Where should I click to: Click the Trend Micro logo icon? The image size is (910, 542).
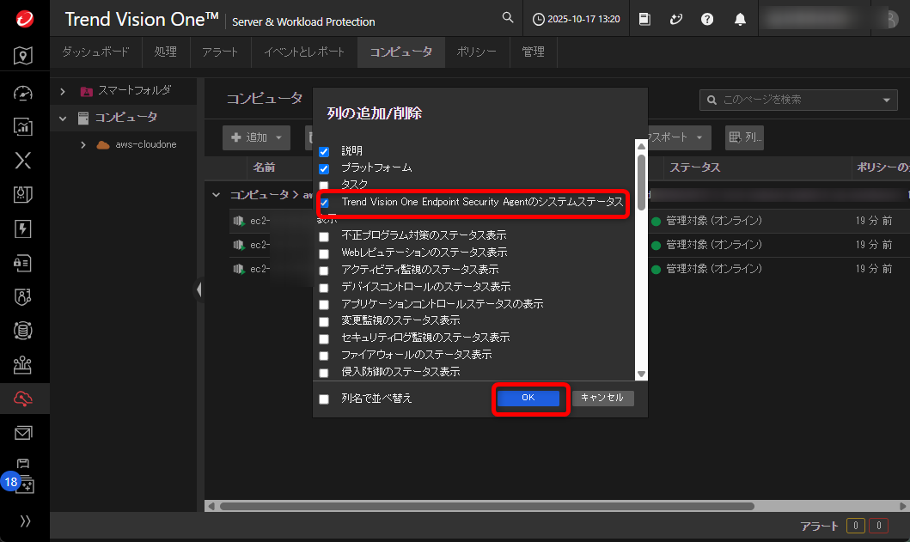coord(23,18)
